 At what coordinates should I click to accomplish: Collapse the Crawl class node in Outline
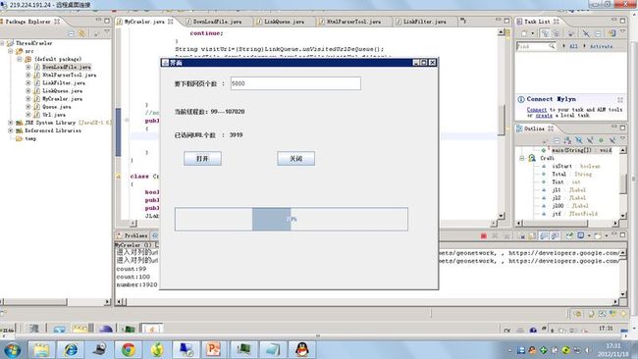point(522,158)
